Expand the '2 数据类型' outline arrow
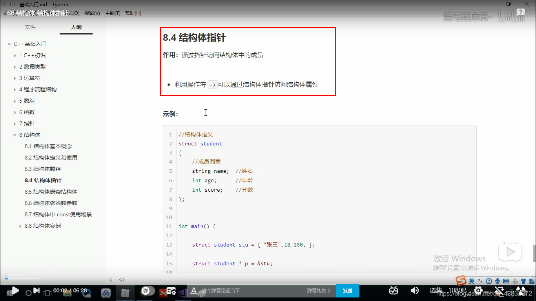This screenshot has width=536, height=301. (15, 67)
